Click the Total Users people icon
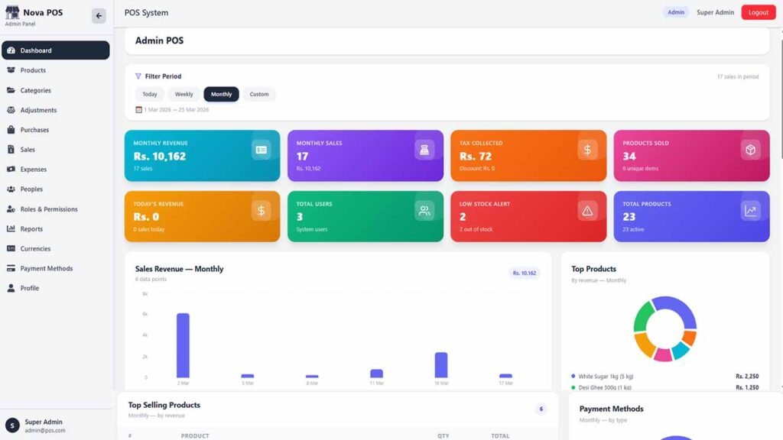783x440 pixels. 424,211
